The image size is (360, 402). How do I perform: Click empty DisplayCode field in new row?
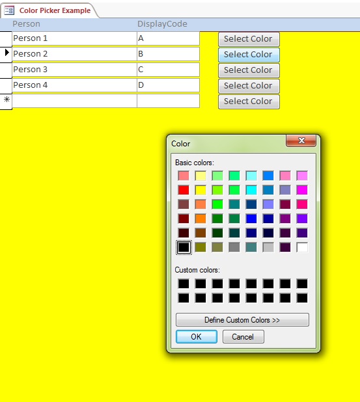tap(169, 101)
